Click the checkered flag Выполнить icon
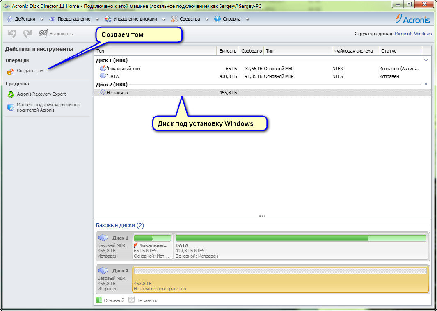 pos(43,34)
